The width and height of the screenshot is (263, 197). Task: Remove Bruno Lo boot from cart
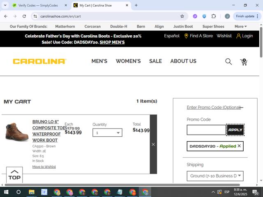tap(153, 144)
